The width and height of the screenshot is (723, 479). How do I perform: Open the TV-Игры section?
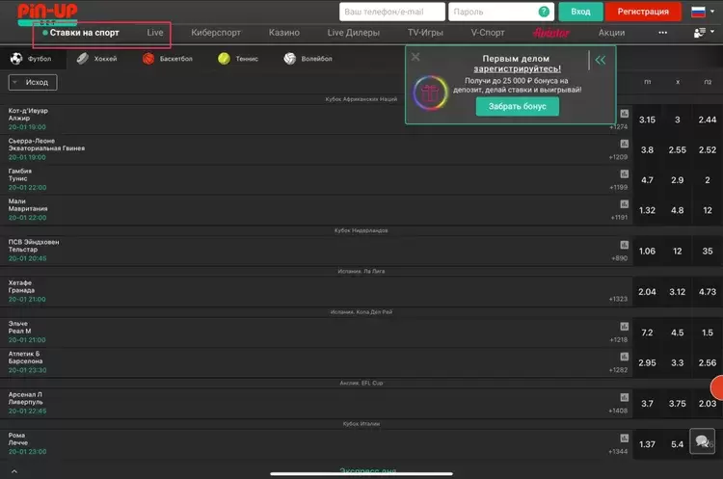tap(425, 33)
